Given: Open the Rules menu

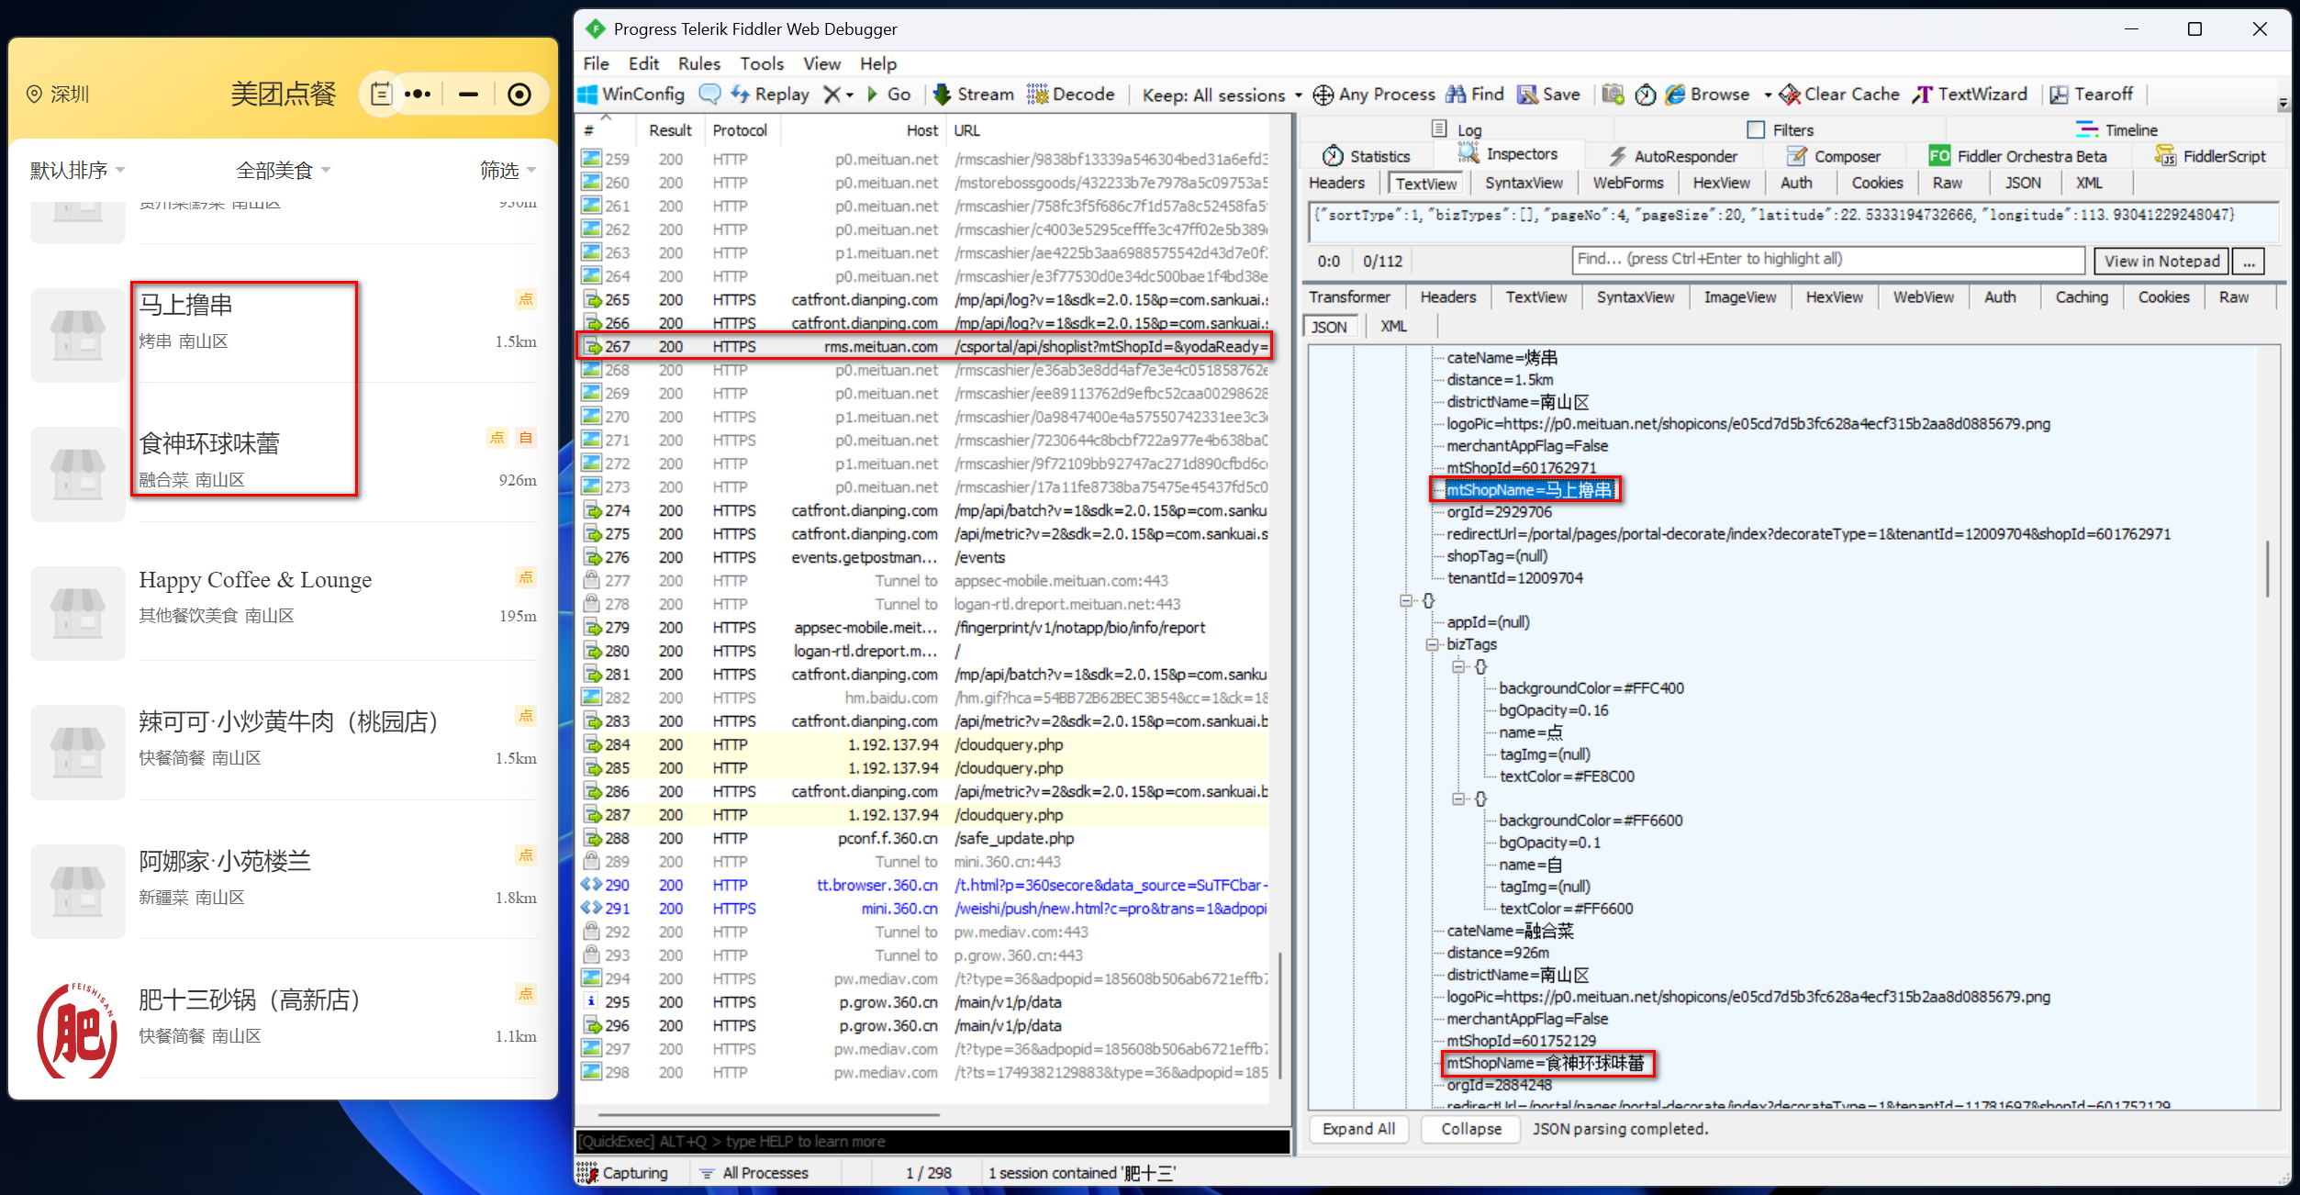Looking at the screenshot, I should [698, 63].
